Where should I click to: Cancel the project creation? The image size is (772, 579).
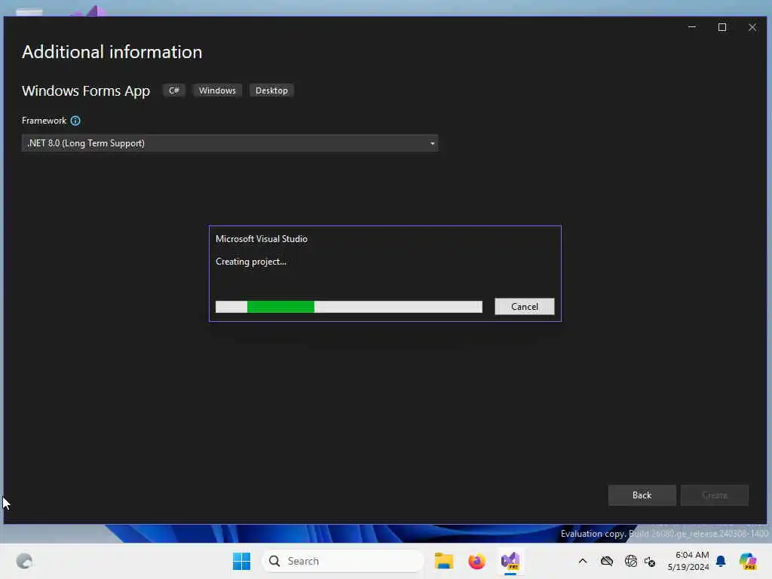pos(525,307)
